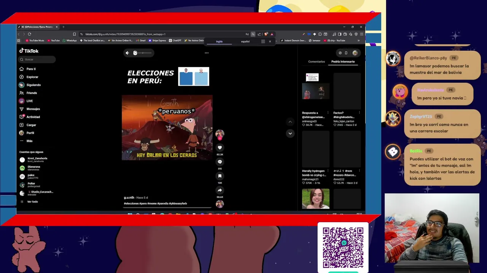Open options for 'Factos? #kingtekadota' card
Image resolution: width=487 pixels, height=273 pixels.
pyautogui.click(x=359, y=113)
